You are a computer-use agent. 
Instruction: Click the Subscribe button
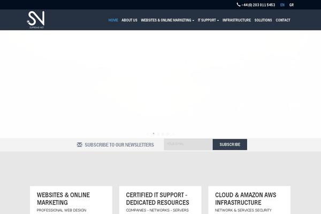tap(230, 144)
